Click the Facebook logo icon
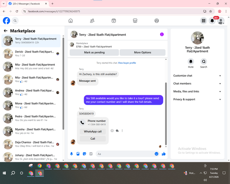The width and height of the screenshot is (230, 184). pyautogui.click(x=6, y=21)
